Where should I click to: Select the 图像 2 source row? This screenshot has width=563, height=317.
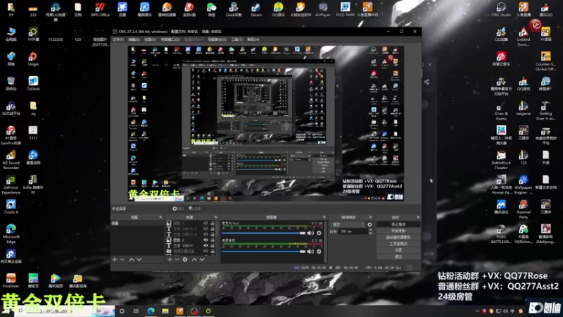pos(191,240)
